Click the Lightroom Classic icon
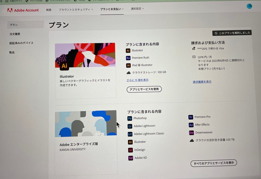This screenshot has width=261, height=179. [x=130, y=134]
